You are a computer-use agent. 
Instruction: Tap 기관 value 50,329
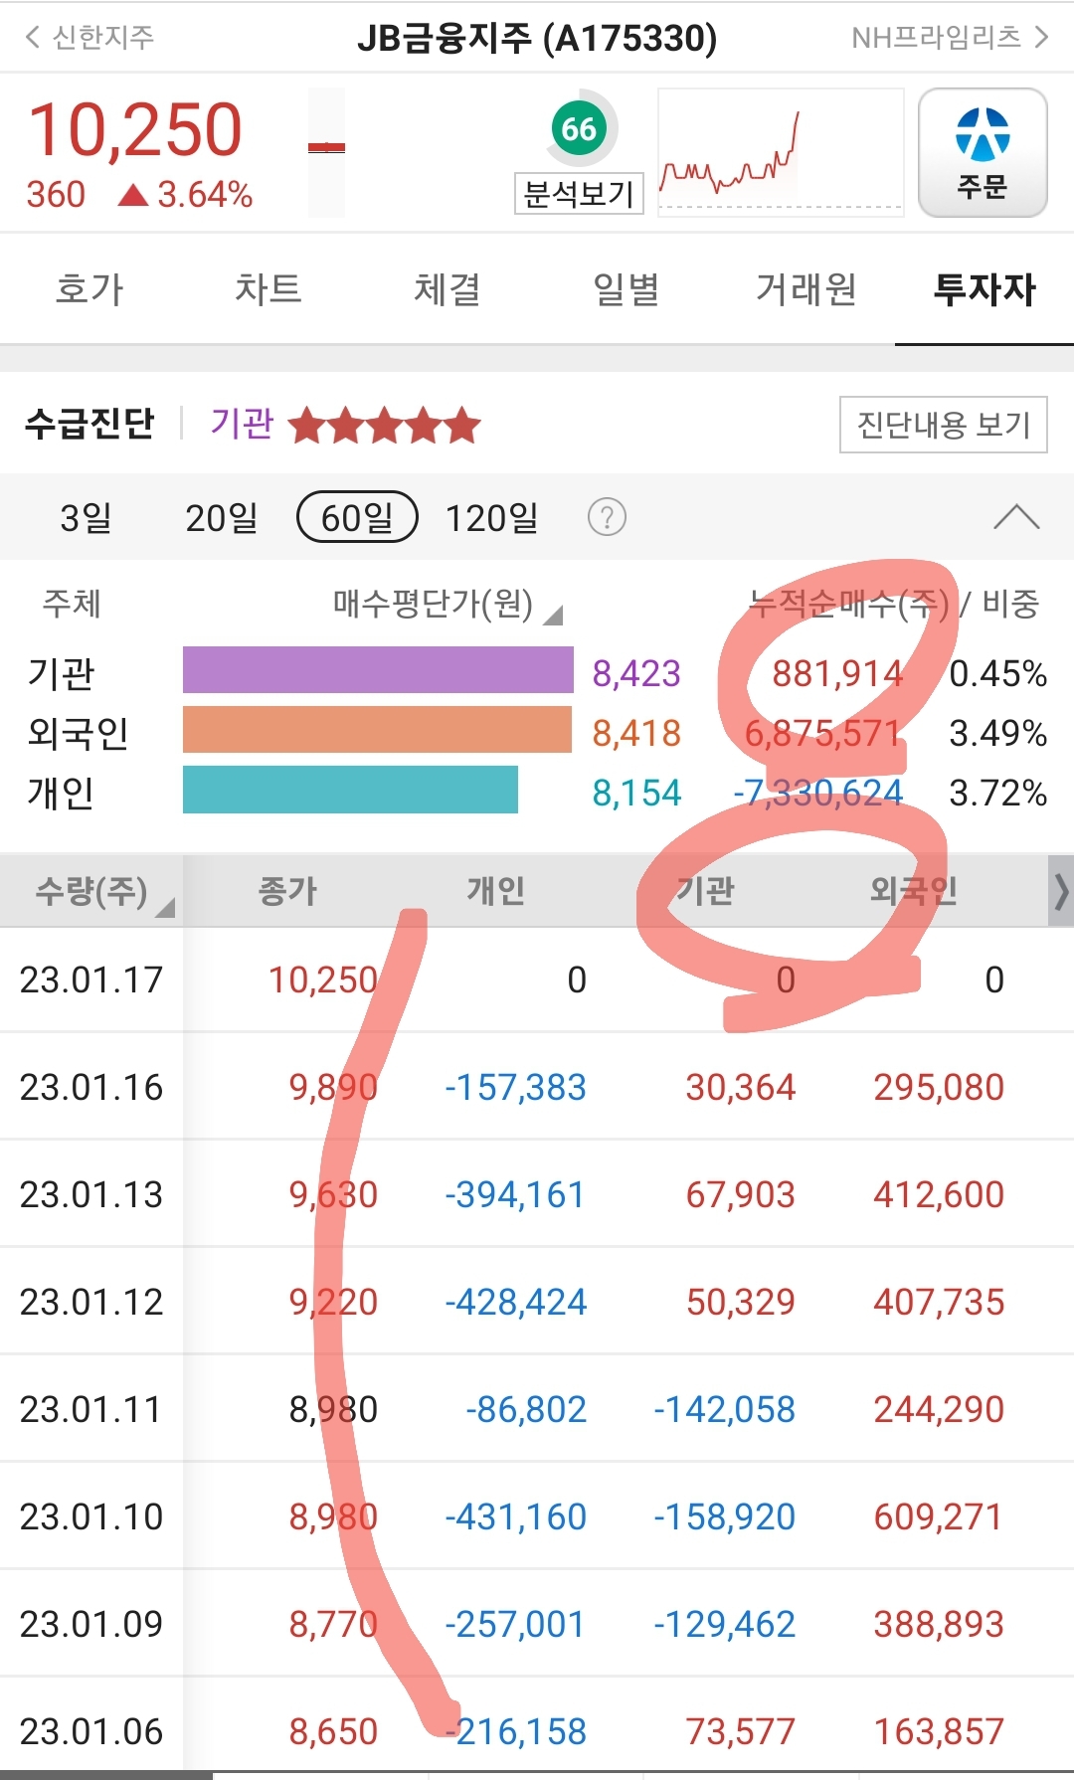click(x=740, y=1302)
